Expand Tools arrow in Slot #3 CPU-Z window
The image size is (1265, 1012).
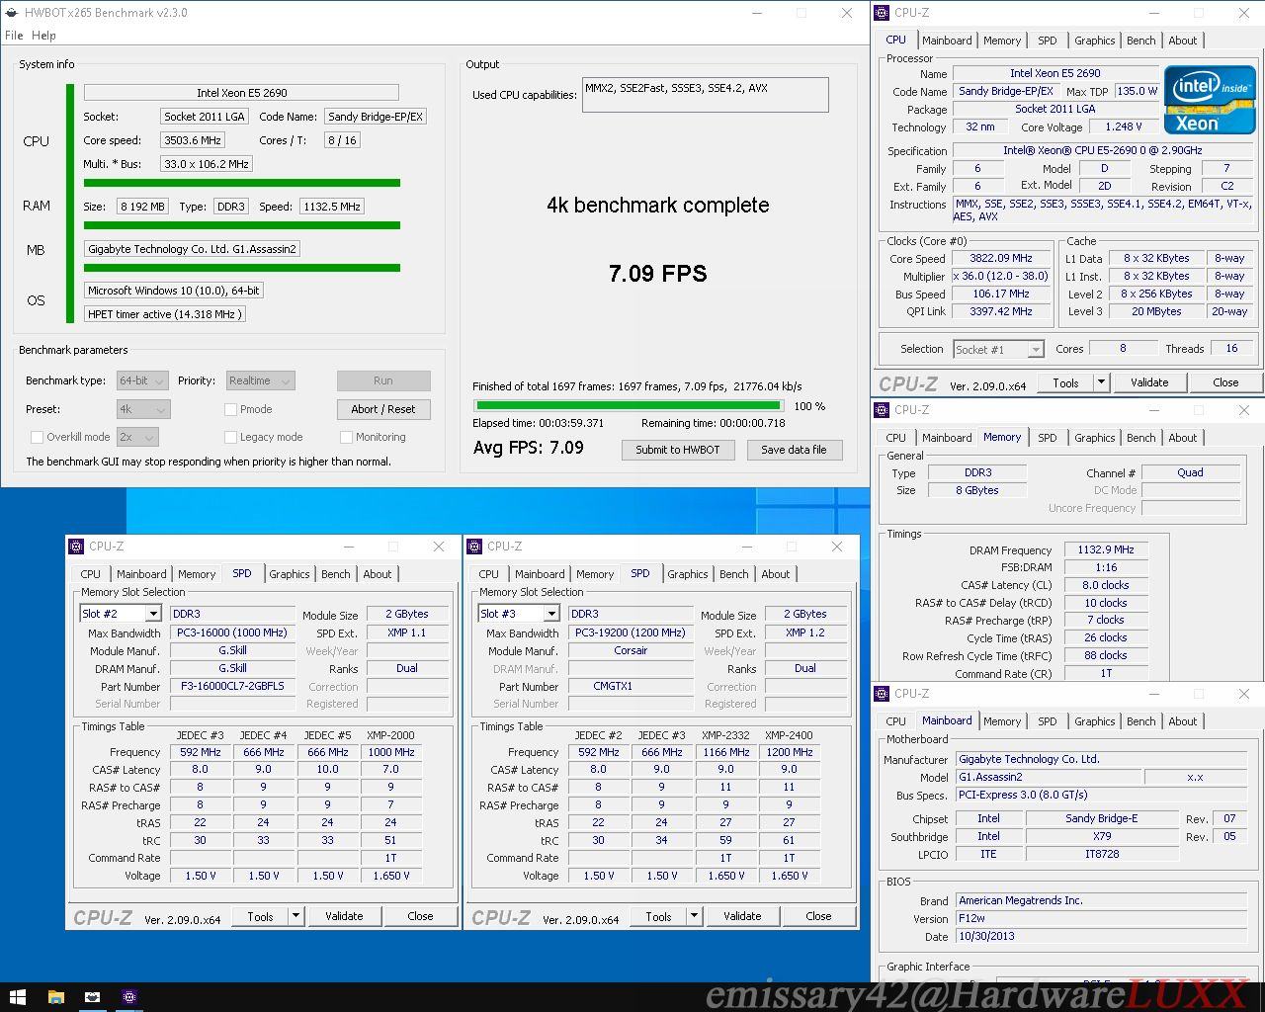693,916
